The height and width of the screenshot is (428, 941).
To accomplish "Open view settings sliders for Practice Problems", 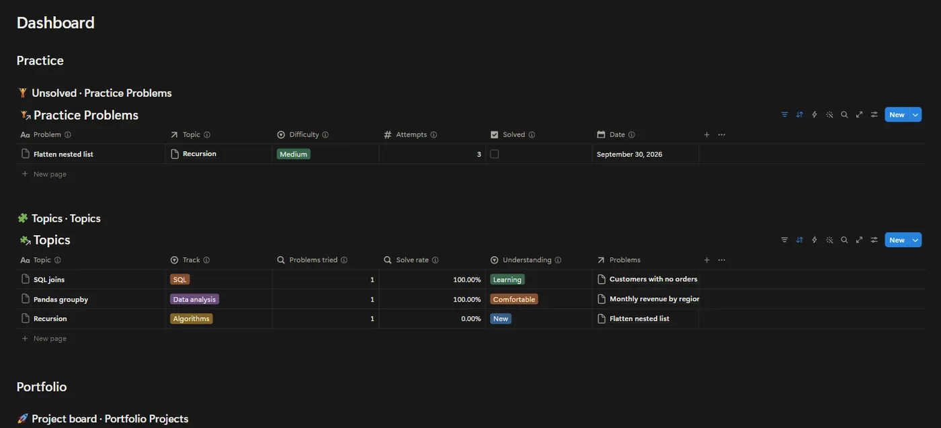I will click(x=874, y=115).
